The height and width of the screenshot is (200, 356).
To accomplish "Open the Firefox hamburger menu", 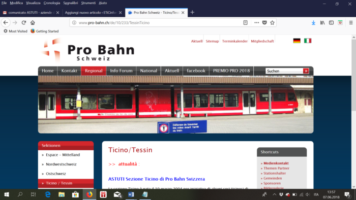I will 351,23.
